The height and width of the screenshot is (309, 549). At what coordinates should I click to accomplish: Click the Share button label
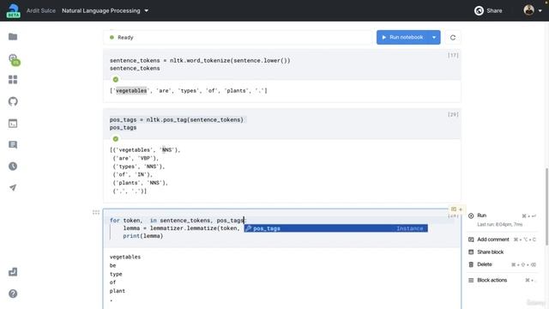point(494,10)
